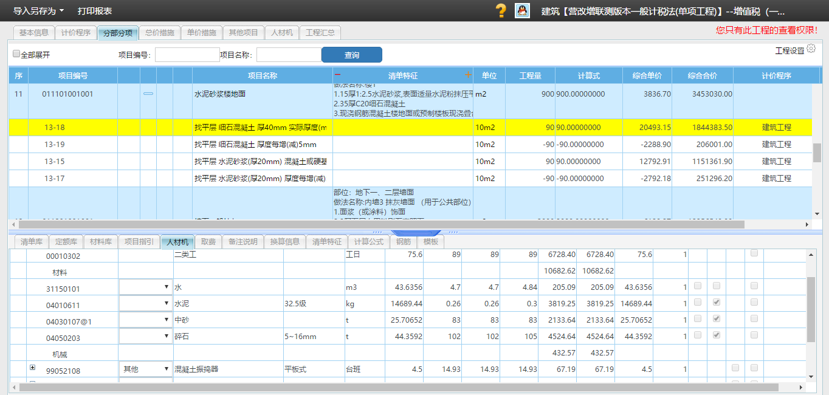Click the 综合单价 column header
This screenshot has width=829, height=395.
click(647, 76)
